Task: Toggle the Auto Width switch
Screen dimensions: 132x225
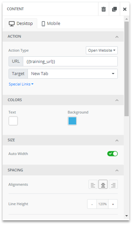Action: point(113,154)
